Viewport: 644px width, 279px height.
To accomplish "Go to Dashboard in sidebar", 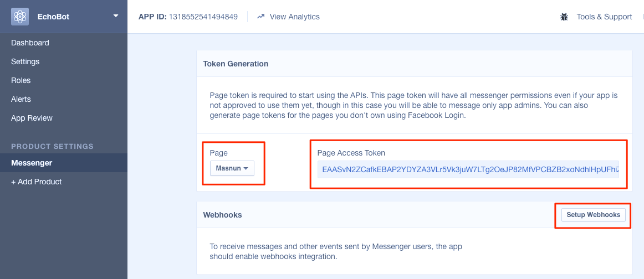I will (x=30, y=43).
